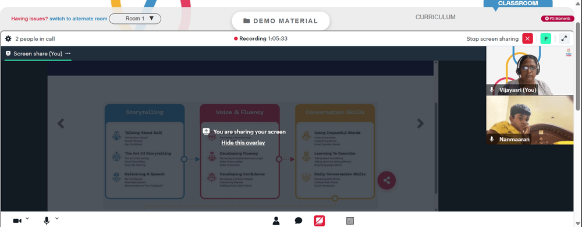Screen dimensions: 582x227
Task: Click the folder icon in DEMO MATERIAL
Action: (246, 21)
